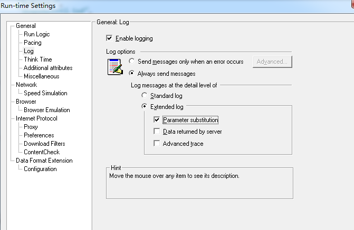354x230 pixels.
Task: Select General node in settings tree
Action: point(26,26)
